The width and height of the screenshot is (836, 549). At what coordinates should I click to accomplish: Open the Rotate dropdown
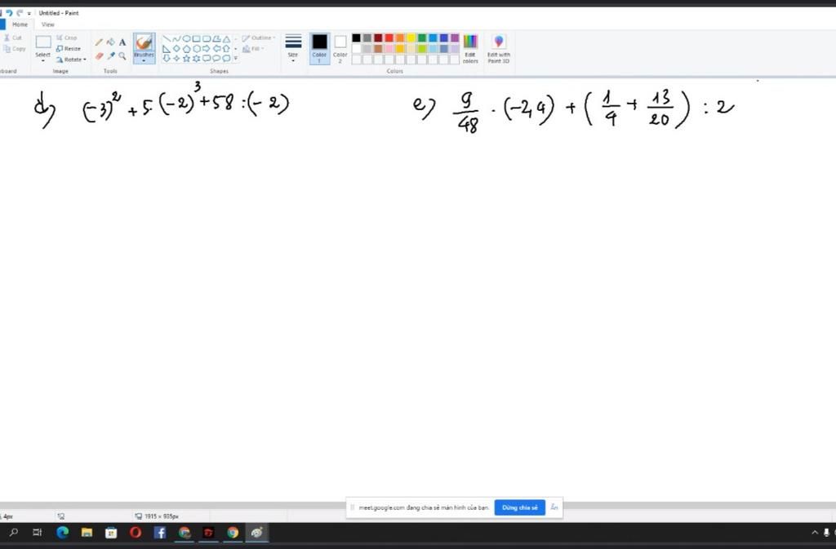(x=72, y=60)
